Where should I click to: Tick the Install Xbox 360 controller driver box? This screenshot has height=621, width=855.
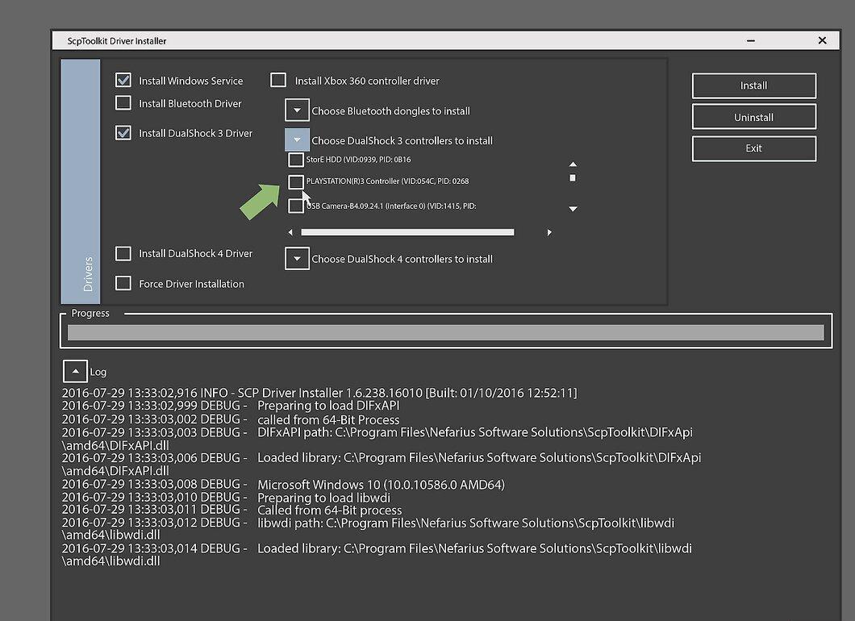(278, 80)
